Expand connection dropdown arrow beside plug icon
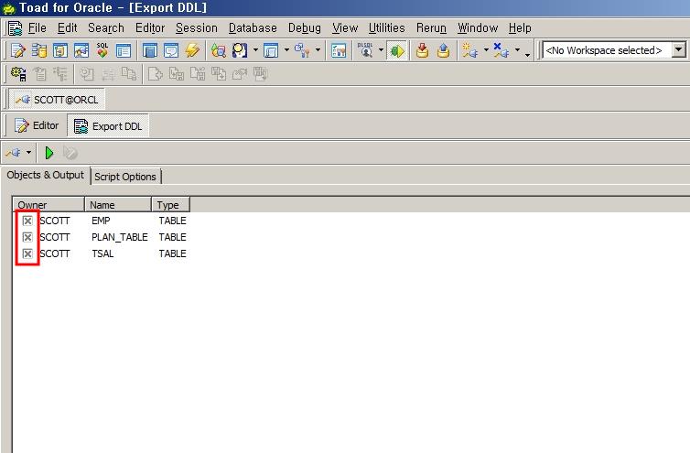Image resolution: width=690 pixels, height=453 pixels. point(29,153)
